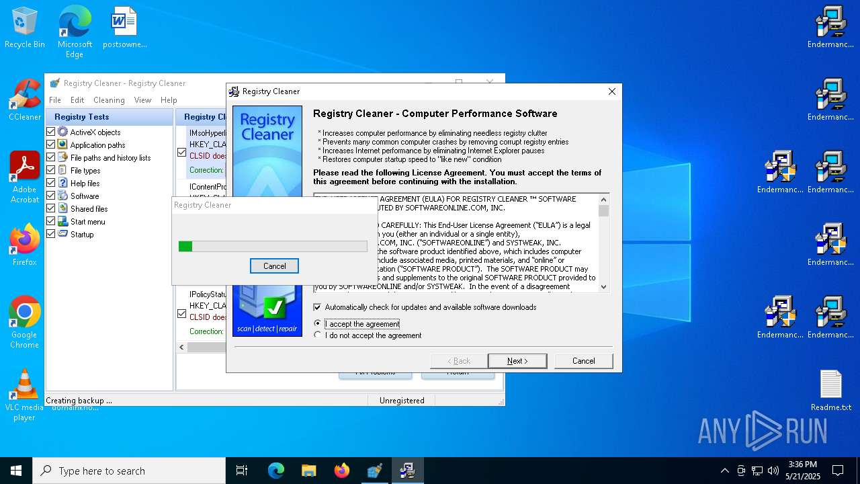Open the Windows Start menu
Screen dimensions: 860x484
pos(16,471)
